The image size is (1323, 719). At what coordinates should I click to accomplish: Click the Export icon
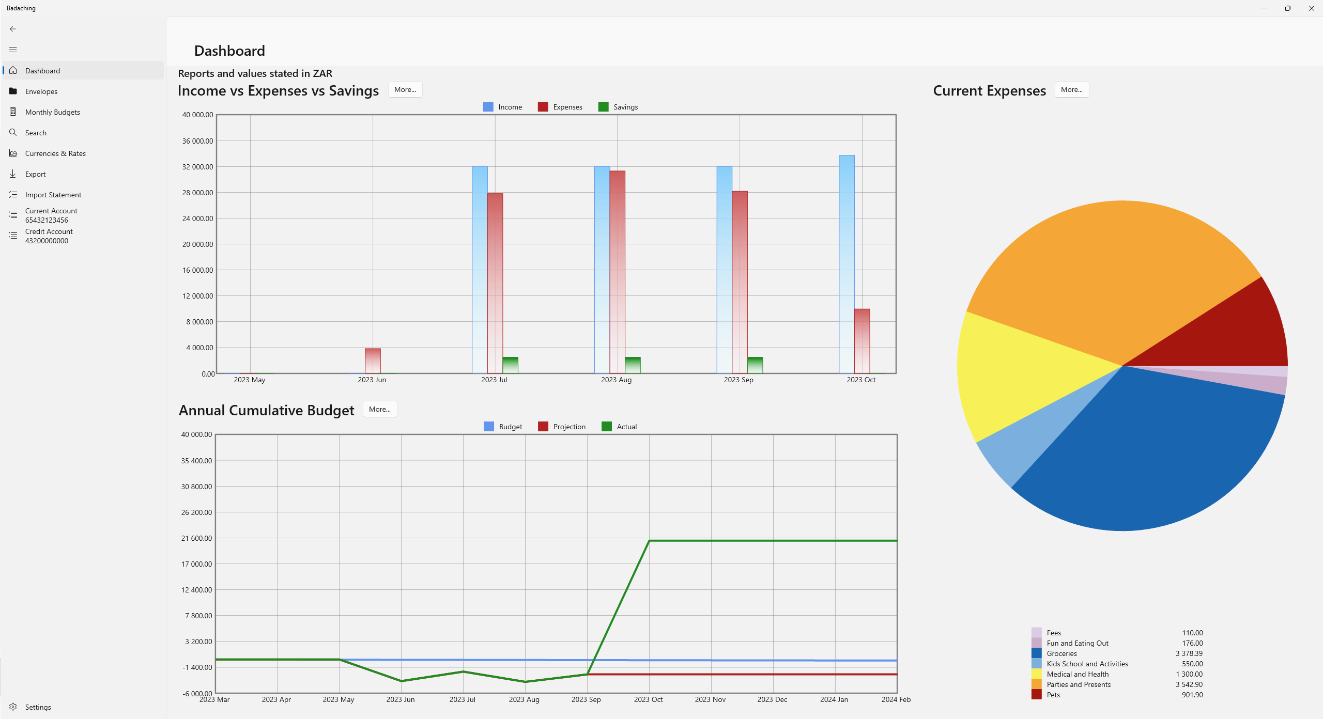(12, 174)
